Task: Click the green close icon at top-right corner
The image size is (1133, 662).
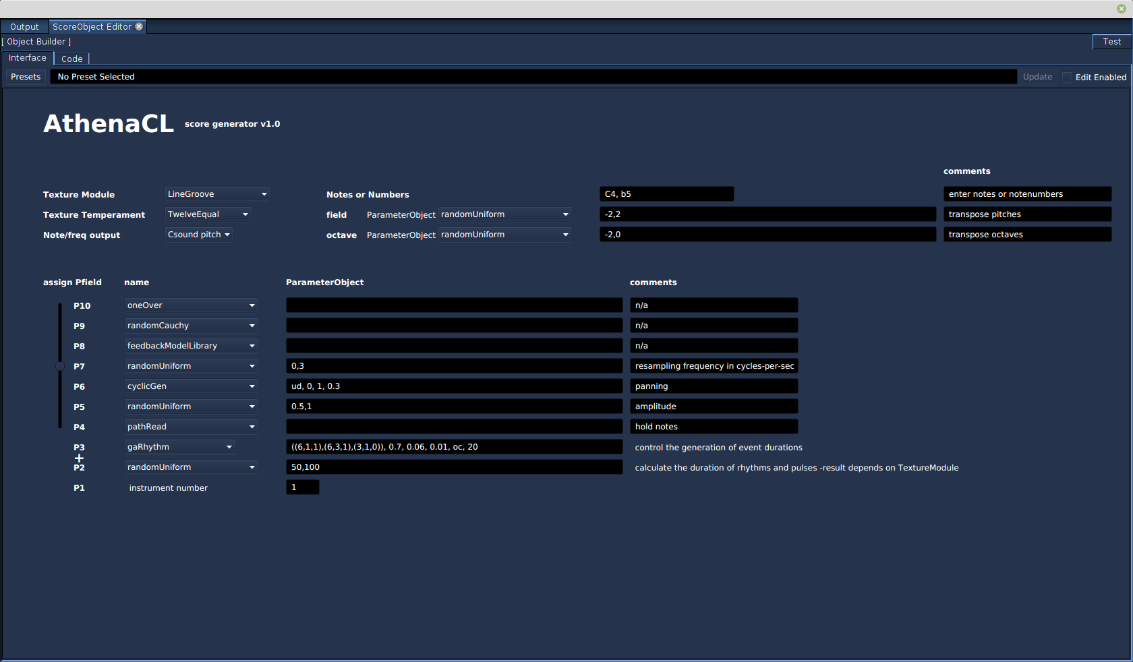Action: pos(1122,9)
